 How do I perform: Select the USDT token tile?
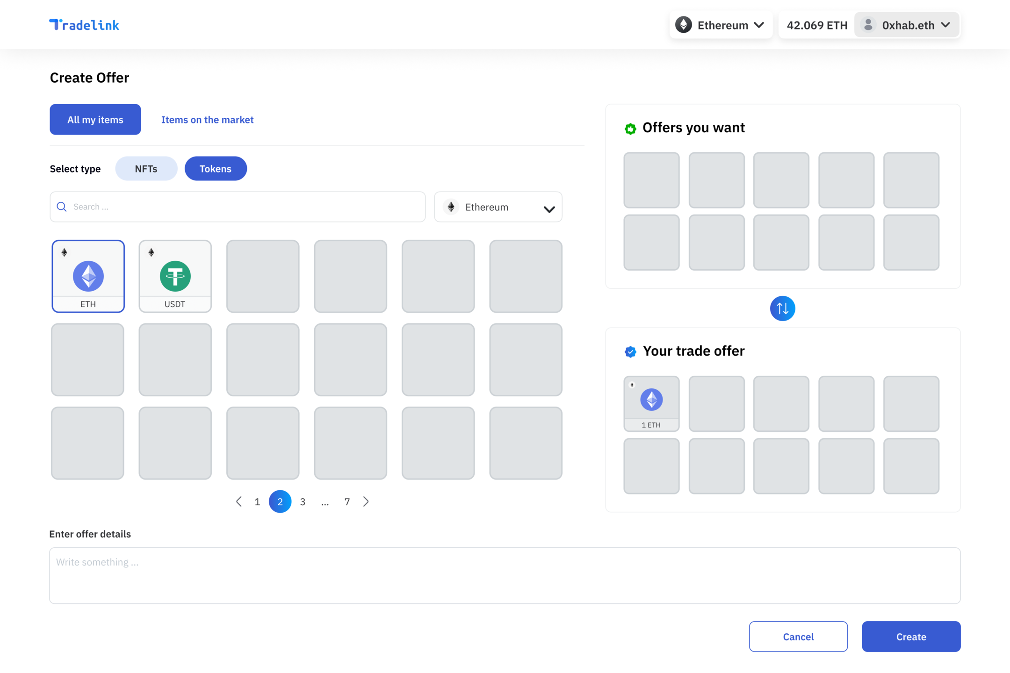pos(175,276)
